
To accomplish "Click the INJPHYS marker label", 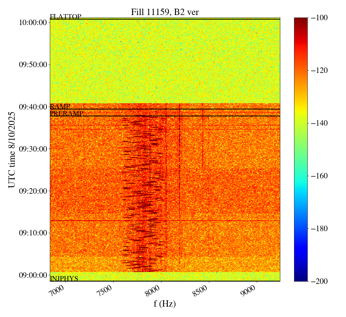I will 64,279.
